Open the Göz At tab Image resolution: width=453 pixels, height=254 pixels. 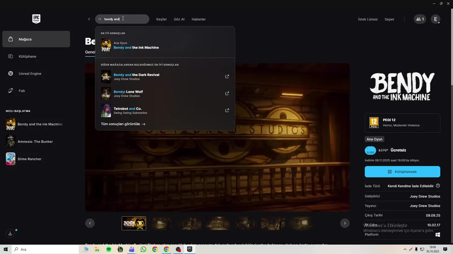pos(179,19)
